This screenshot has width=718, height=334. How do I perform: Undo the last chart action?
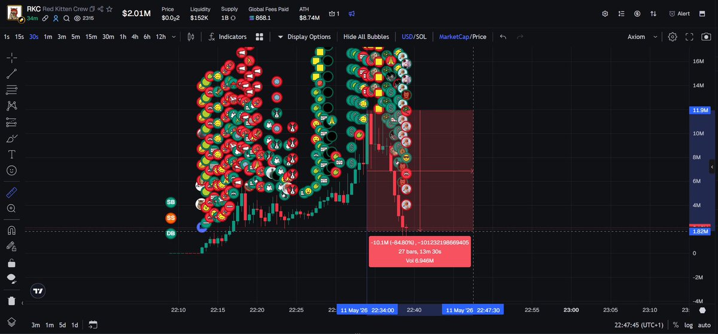coord(503,37)
